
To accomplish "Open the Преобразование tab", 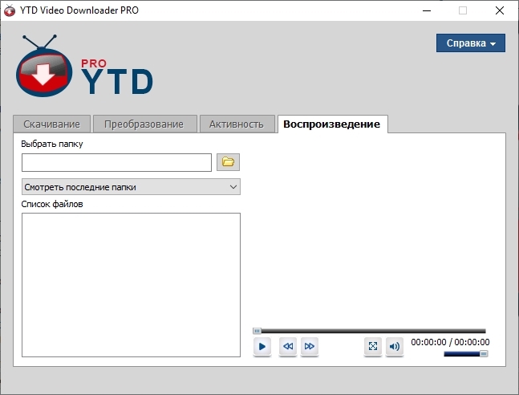I will tap(144, 124).
